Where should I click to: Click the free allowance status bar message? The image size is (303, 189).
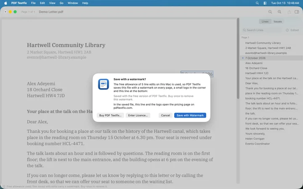tap(57, 186)
